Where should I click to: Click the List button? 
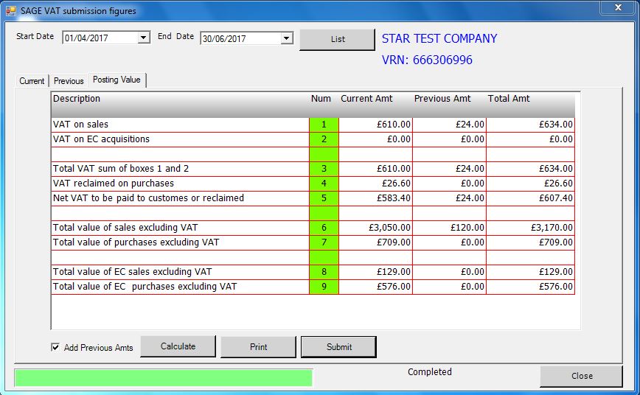(x=338, y=39)
